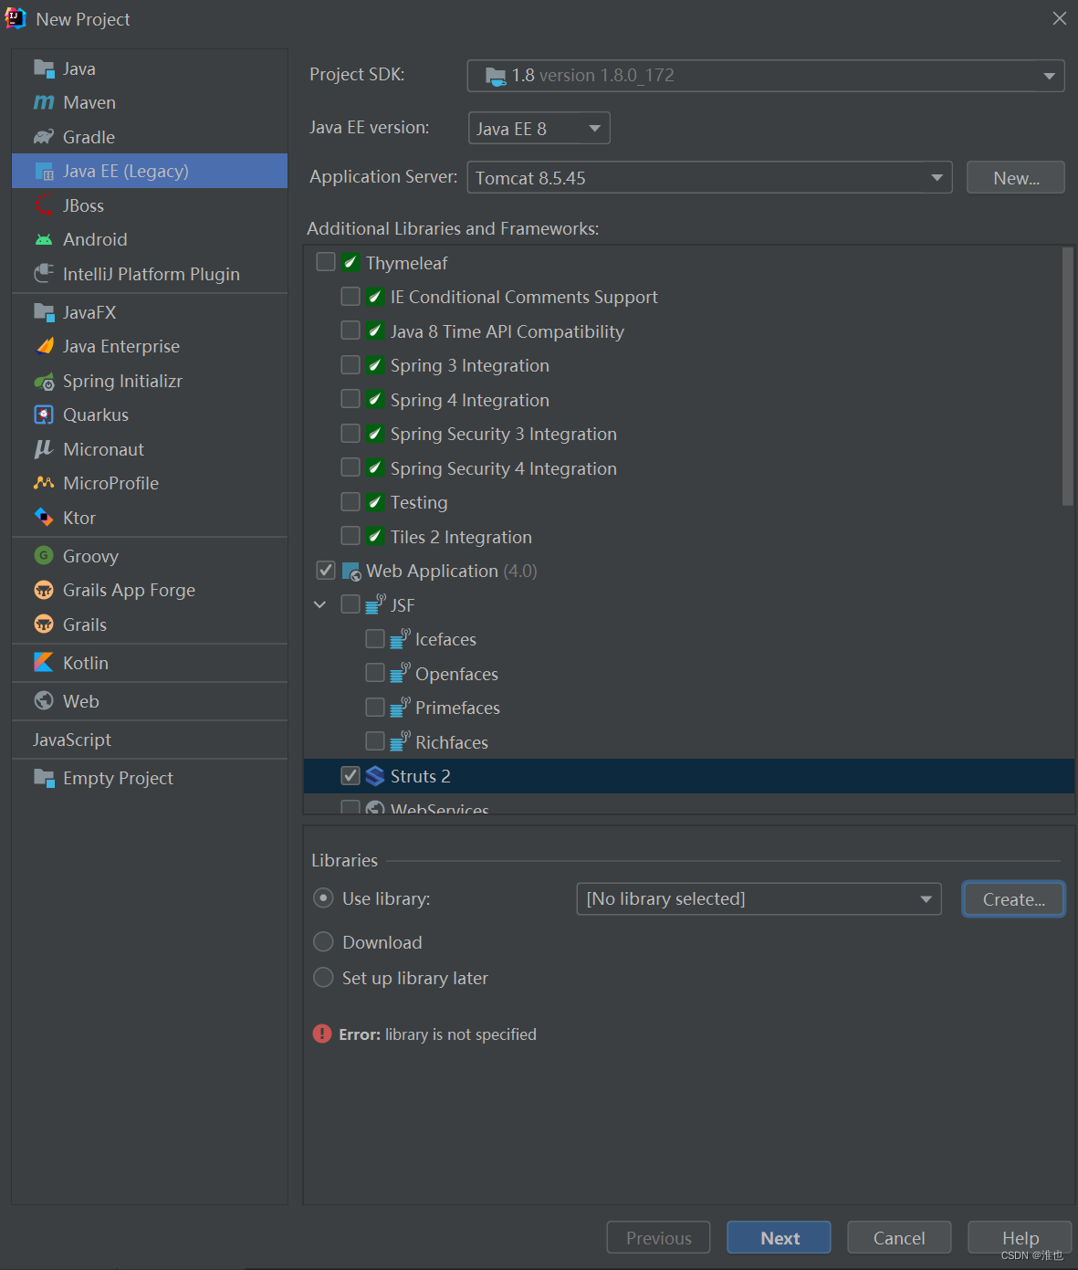Click the JBoss red icon
Image resolution: width=1078 pixels, height=1270 pixels.
(44, 205)
